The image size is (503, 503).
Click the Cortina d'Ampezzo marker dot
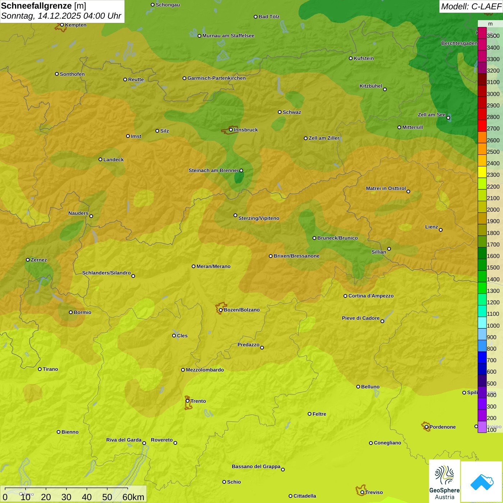[x=345, y=296]
